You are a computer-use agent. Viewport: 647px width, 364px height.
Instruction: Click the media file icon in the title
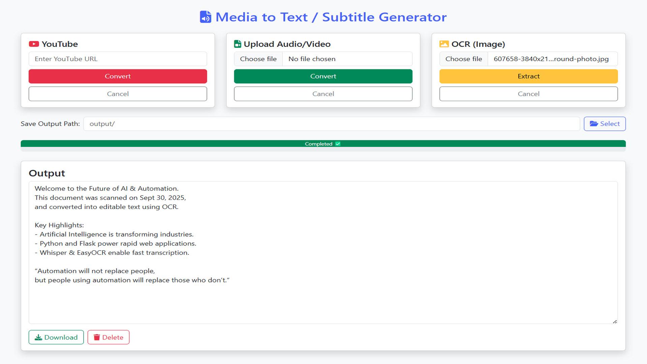click(205, 17)
